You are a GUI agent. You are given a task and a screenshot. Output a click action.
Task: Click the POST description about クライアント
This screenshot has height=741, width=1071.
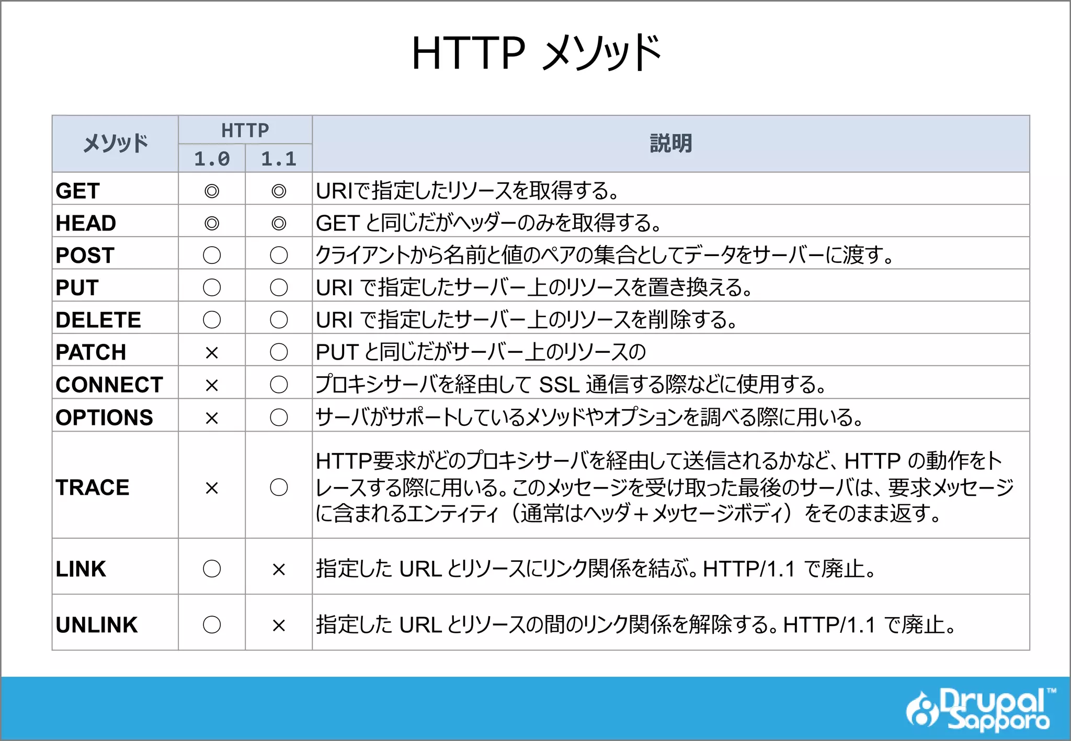[605, 255]
